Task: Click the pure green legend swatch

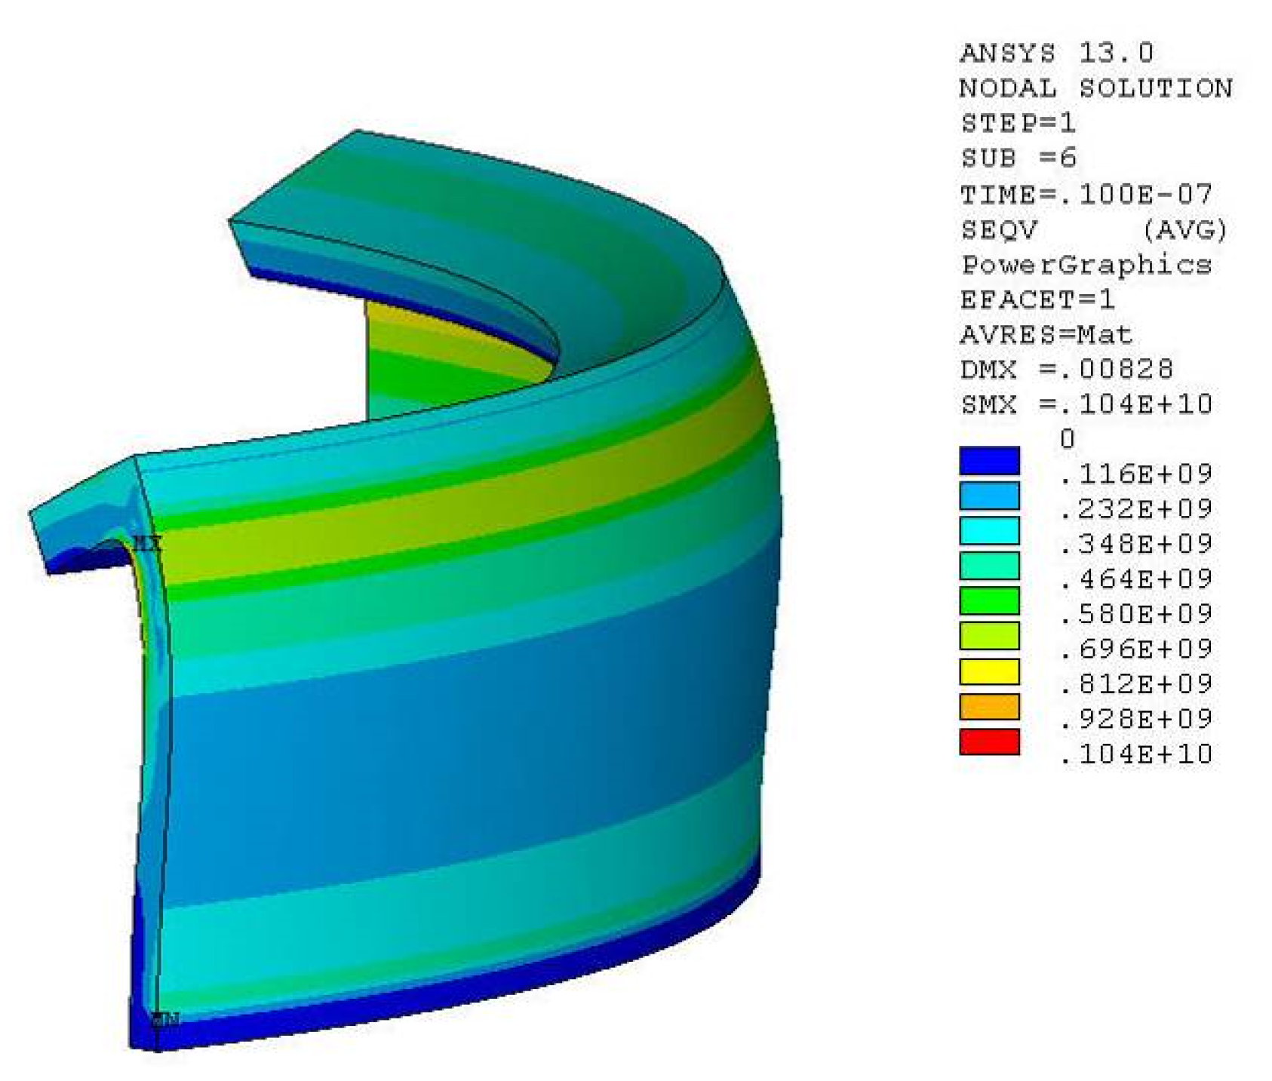Action: click(x=989, y=601)
